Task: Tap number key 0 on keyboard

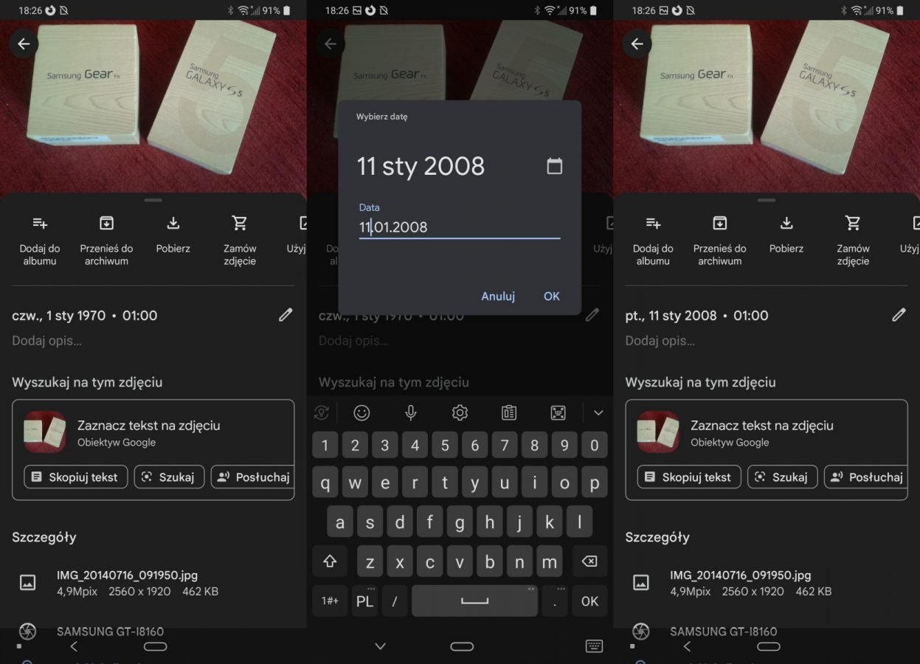Action: [595, 445]
